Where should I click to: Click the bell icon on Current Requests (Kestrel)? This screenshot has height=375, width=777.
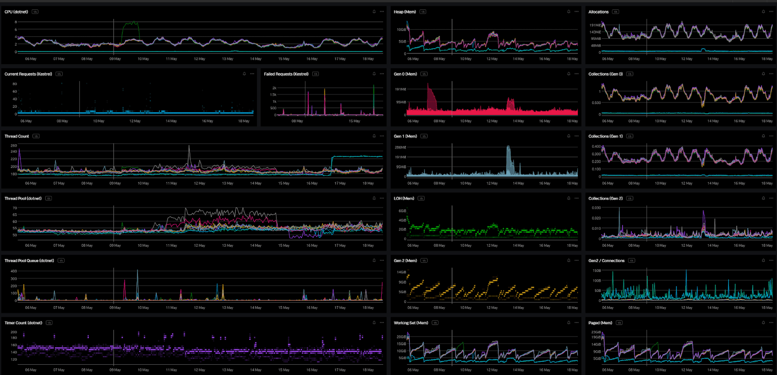click(x=244, y=74)
